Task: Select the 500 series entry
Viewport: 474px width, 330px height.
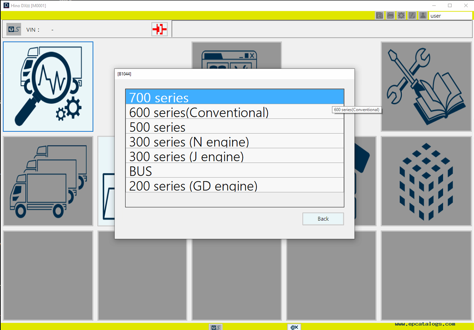Action: click(234, 126)
